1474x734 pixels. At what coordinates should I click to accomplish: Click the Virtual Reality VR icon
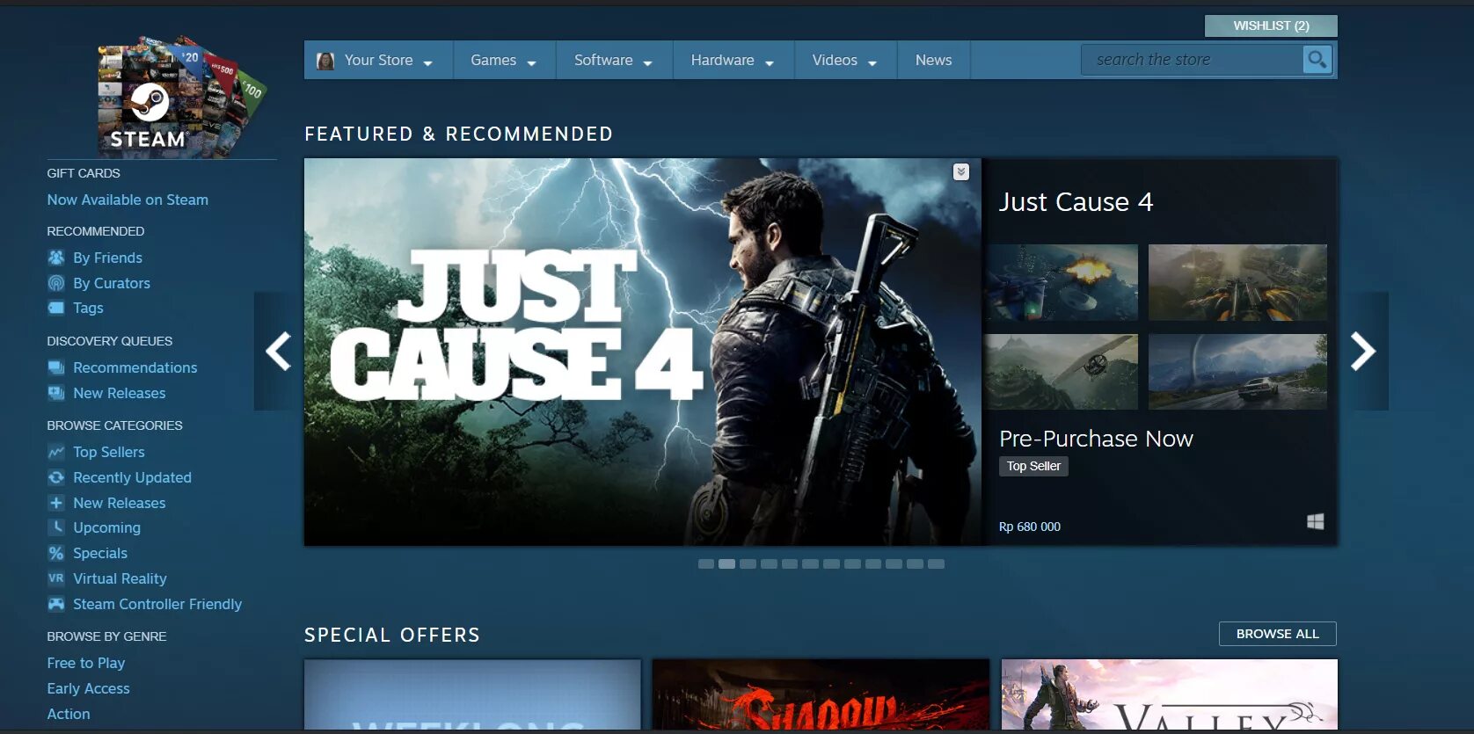pos(56,578)
